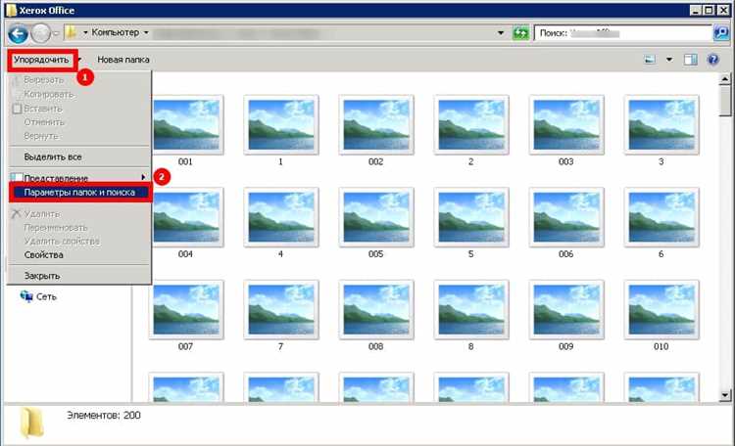
Task: Click the scrollbar down arrow
Action: [x=725, y=395]
